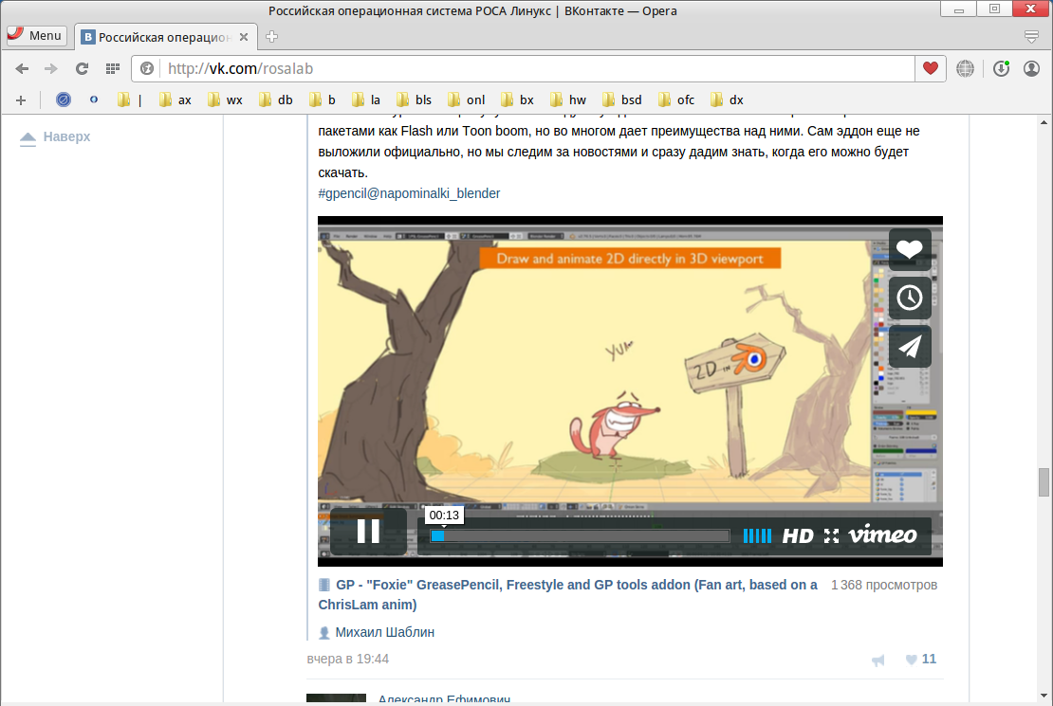Add the video to Watch Later
Viewport: 1053px width, 706px height.
tap(910, 298)
